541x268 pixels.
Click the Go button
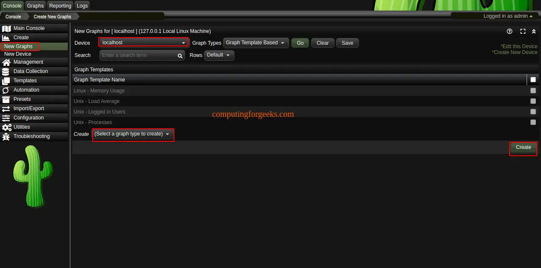coord(300,43)
